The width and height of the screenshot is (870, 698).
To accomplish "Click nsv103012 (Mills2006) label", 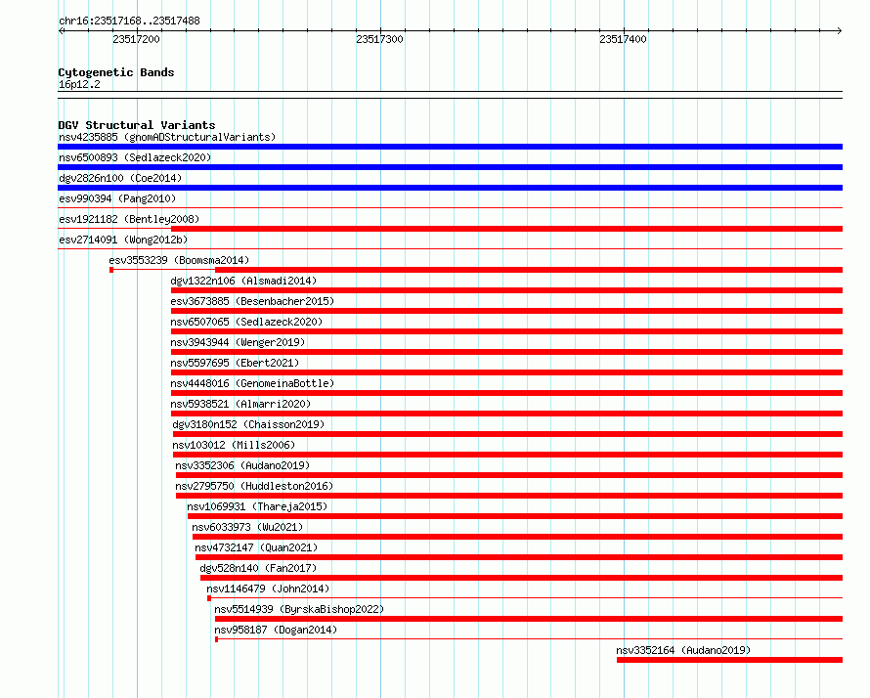I will click(234, 445).
